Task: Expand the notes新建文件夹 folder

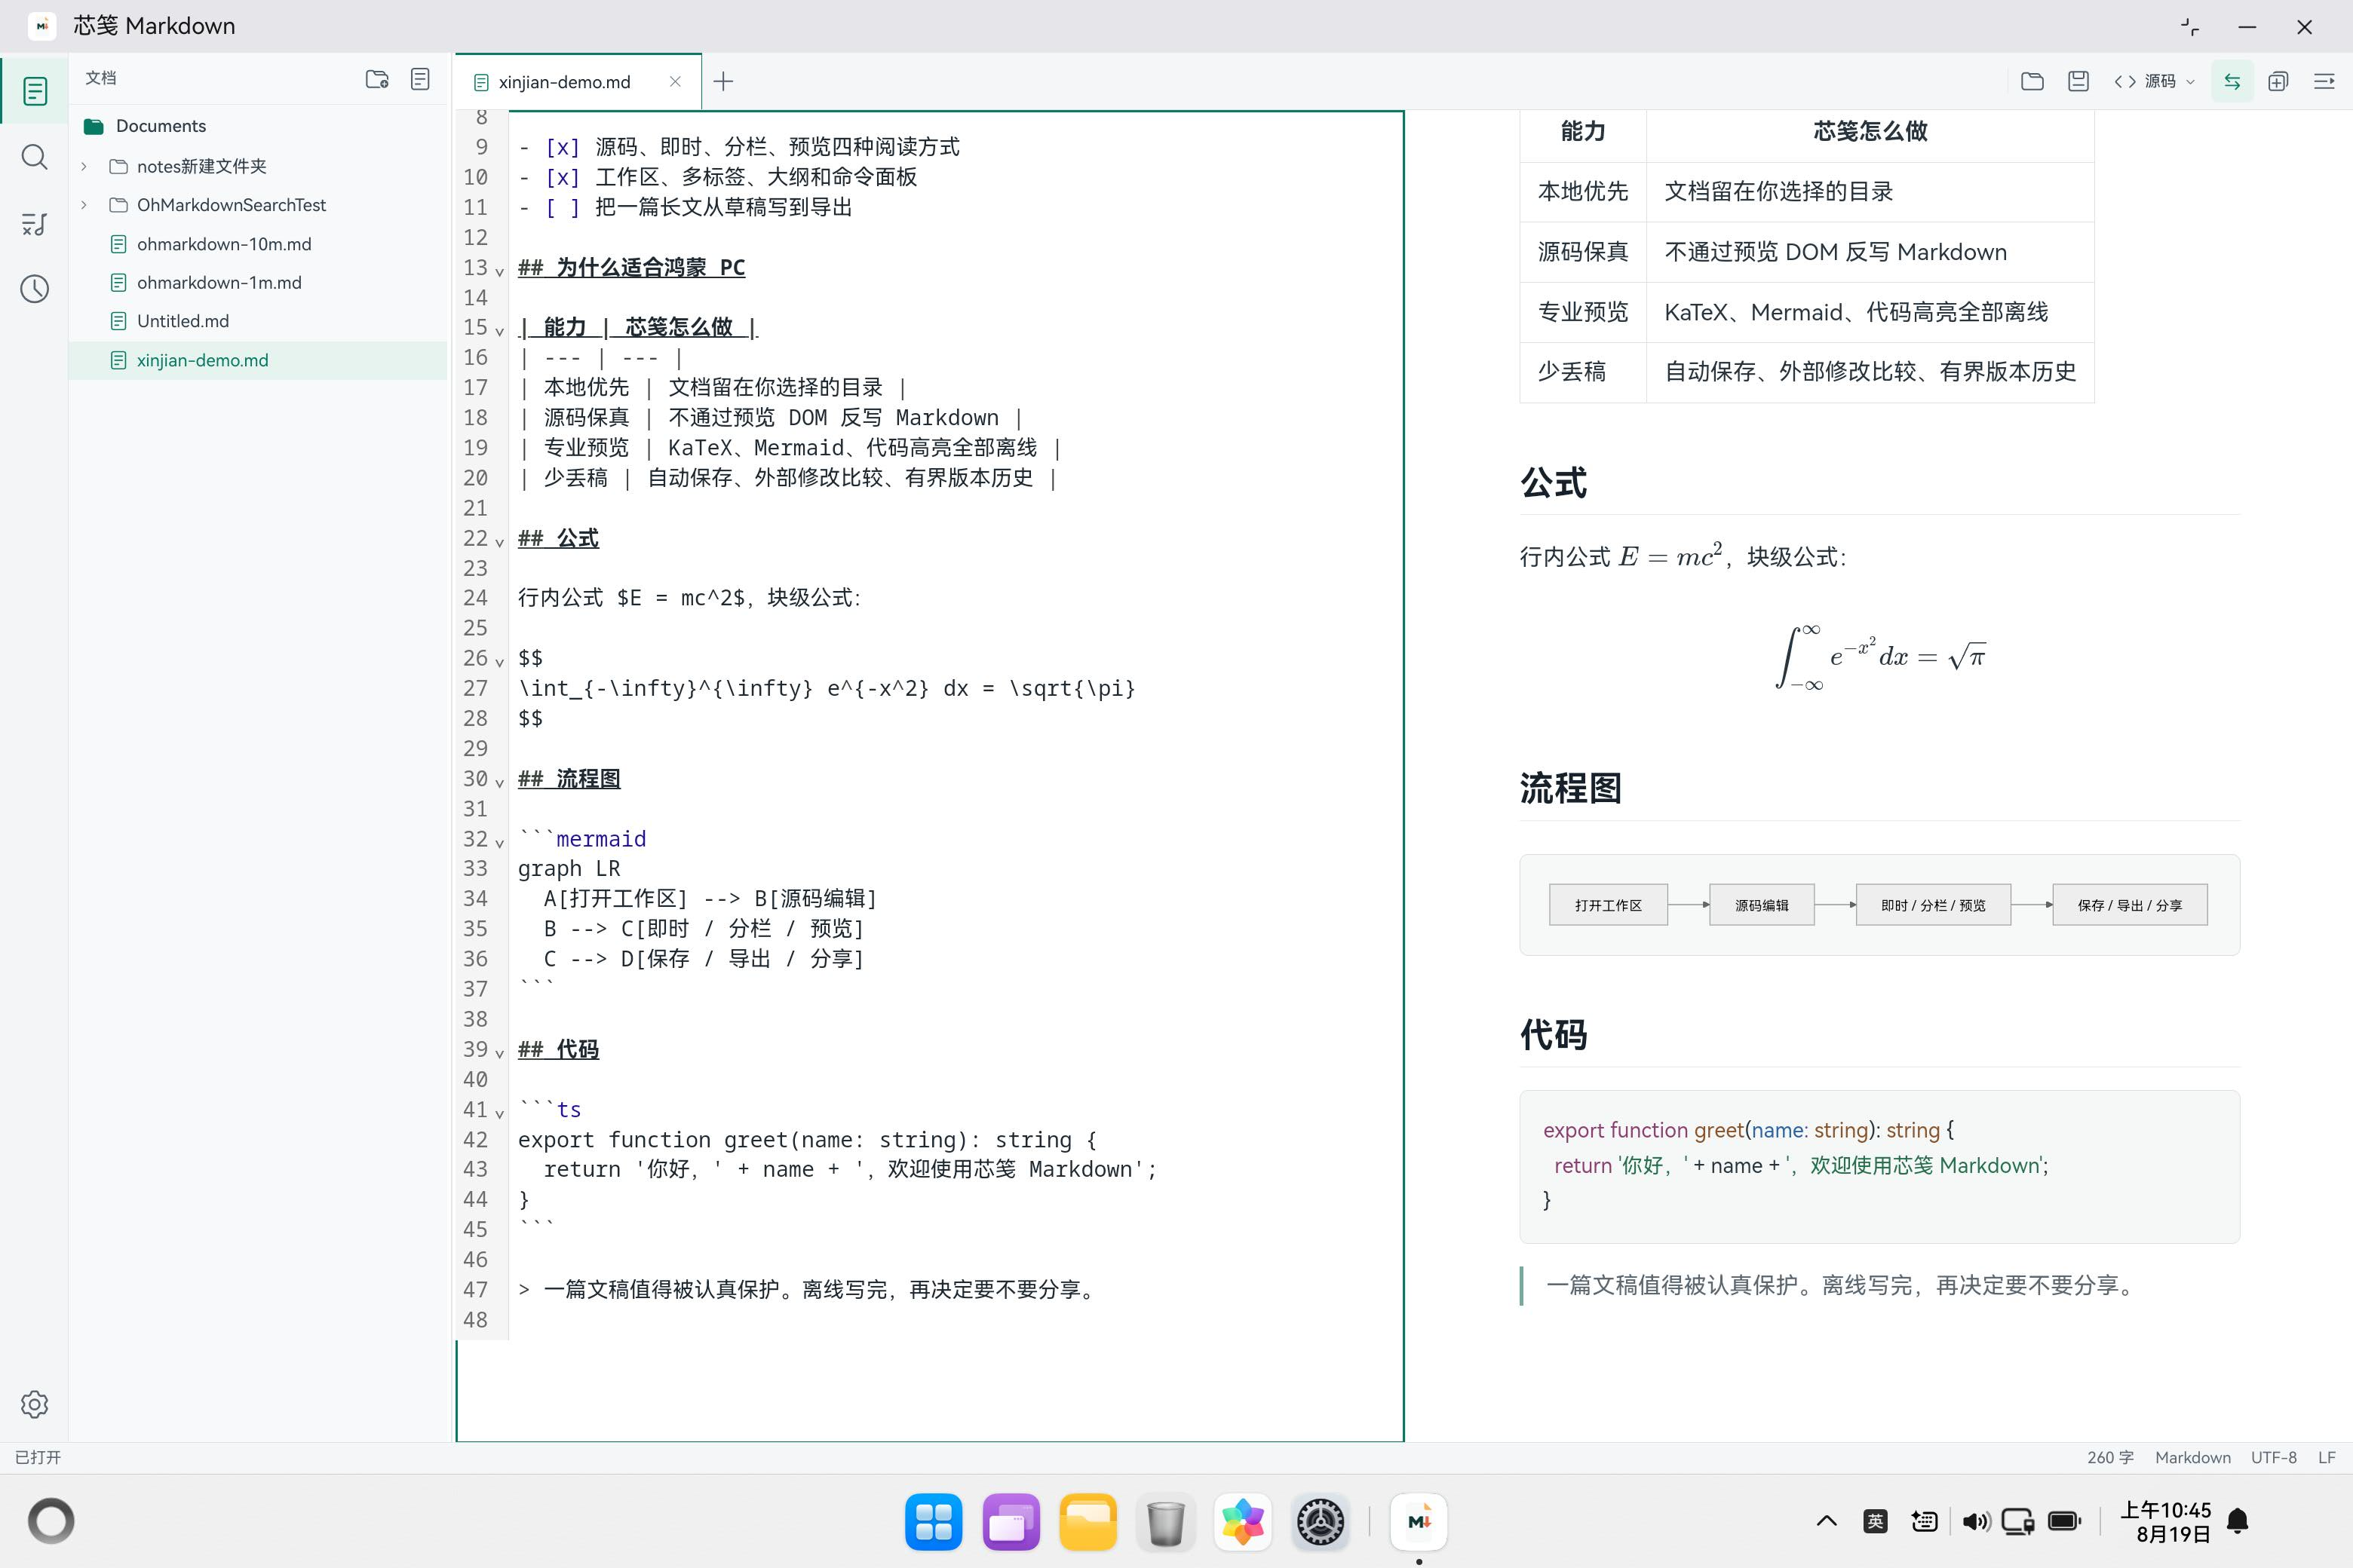Action: [84, 166]
